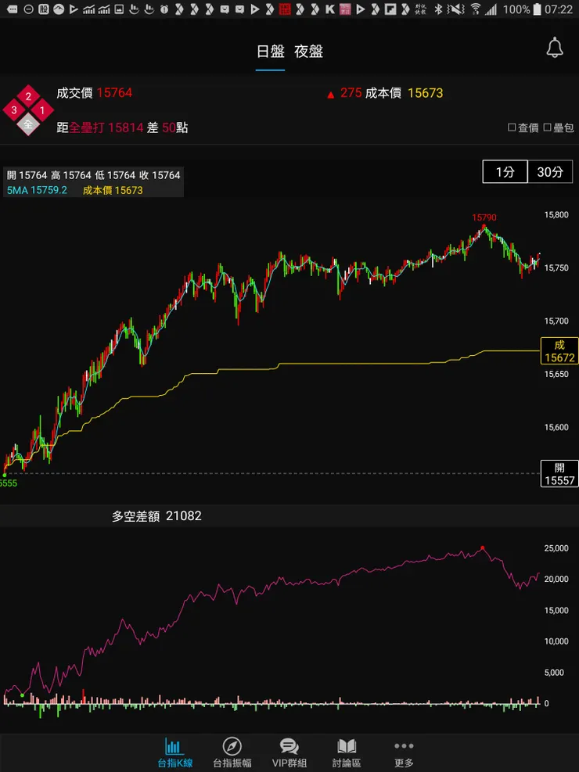Tap the 10,000 lower axis label
This screenshot has width=579, height=772.
556,641
